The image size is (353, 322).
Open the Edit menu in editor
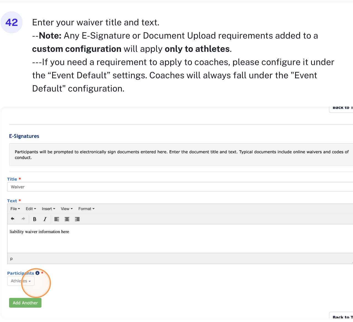click(31, 209)
